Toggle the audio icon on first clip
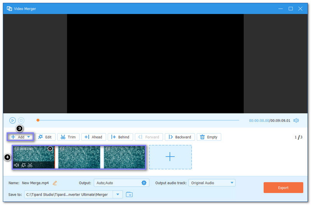Viewport: 311px width, 205px height. 16,165
